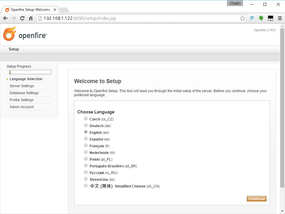The width and height of the screenshot is (285, 214).
Task: Select Czech (cs_CZ) language
Action: pos(86,119)
